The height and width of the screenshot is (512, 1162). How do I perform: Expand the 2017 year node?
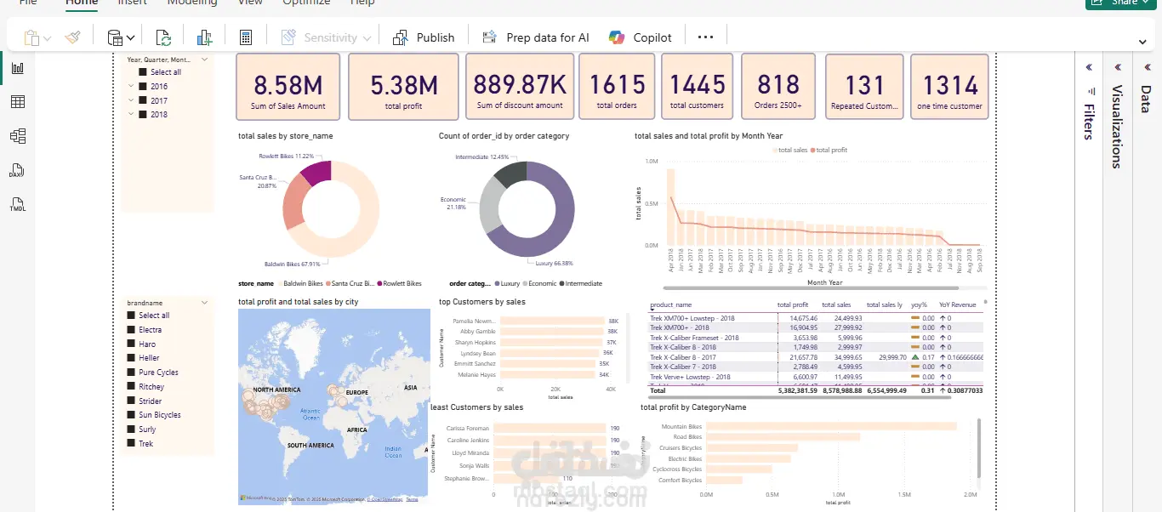[131, 100]
